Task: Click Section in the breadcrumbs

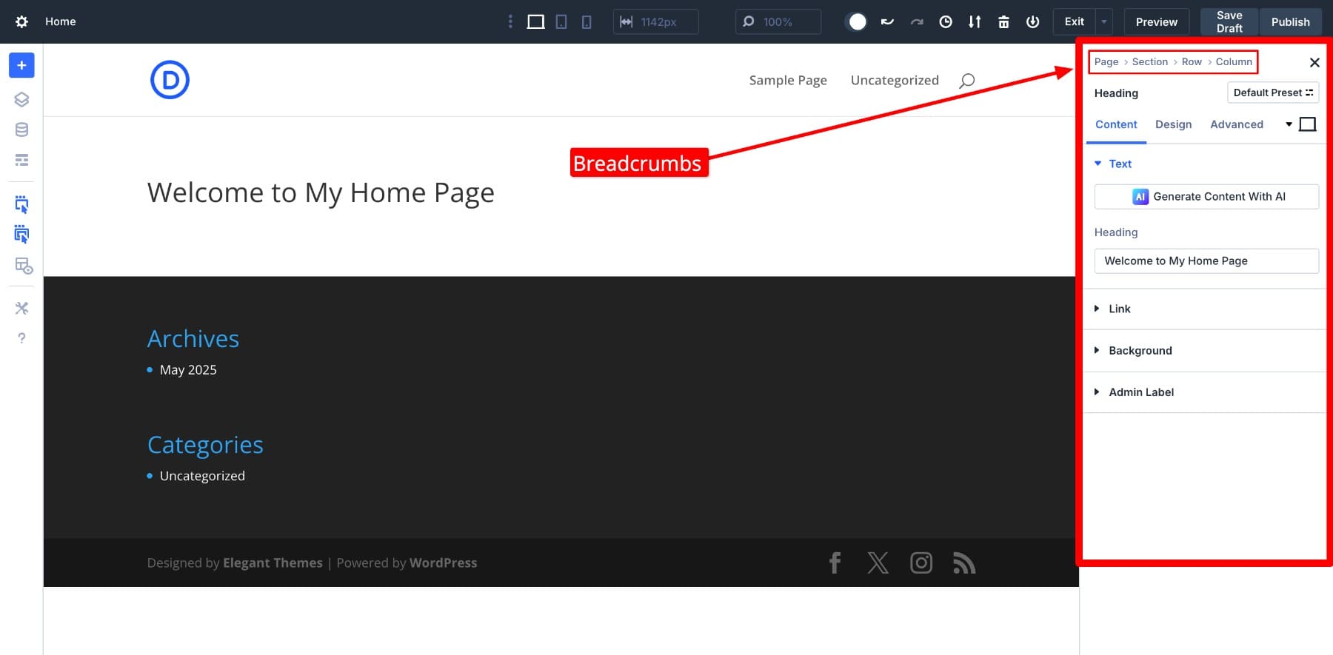Action: coord(1150,62)
